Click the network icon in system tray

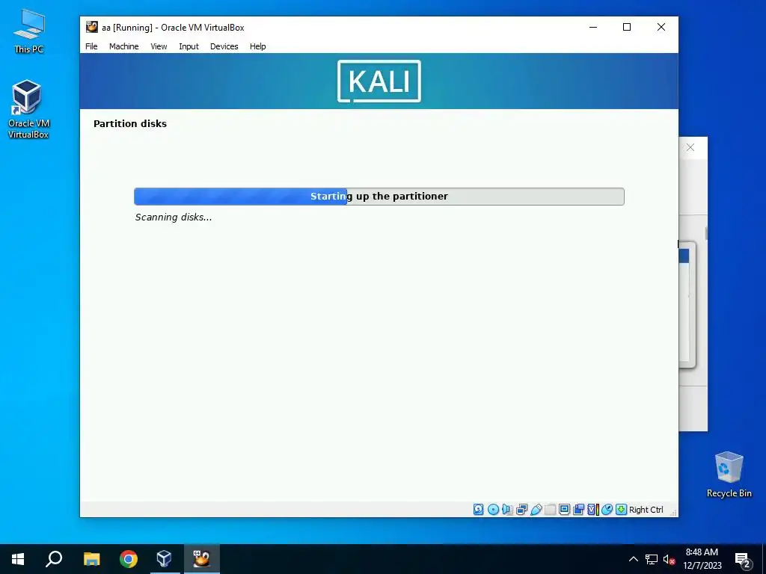(652, 559)
